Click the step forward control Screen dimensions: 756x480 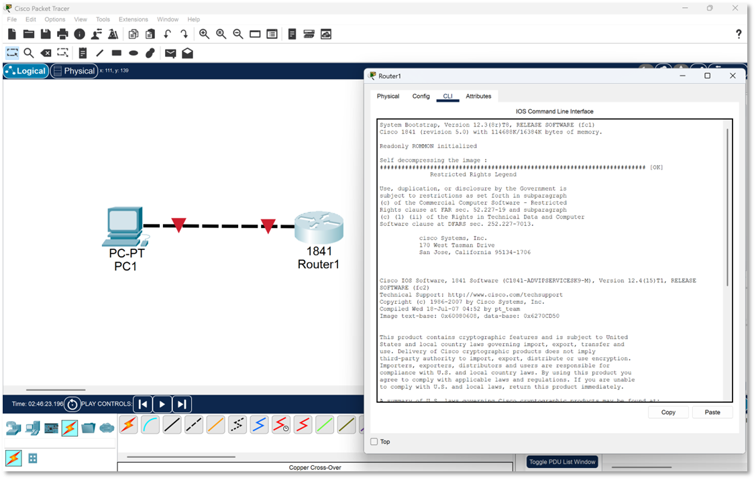pos(182,404)
